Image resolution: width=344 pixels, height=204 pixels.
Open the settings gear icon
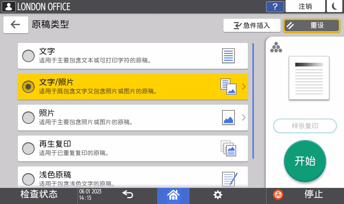point(218,195)
